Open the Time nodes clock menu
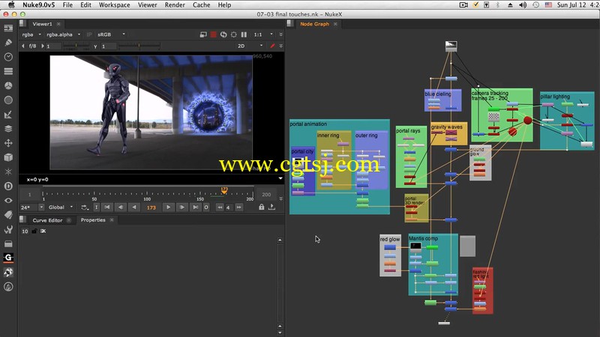Image resolution: width=600 pixels, height=337 pixels. click(8, 57)
